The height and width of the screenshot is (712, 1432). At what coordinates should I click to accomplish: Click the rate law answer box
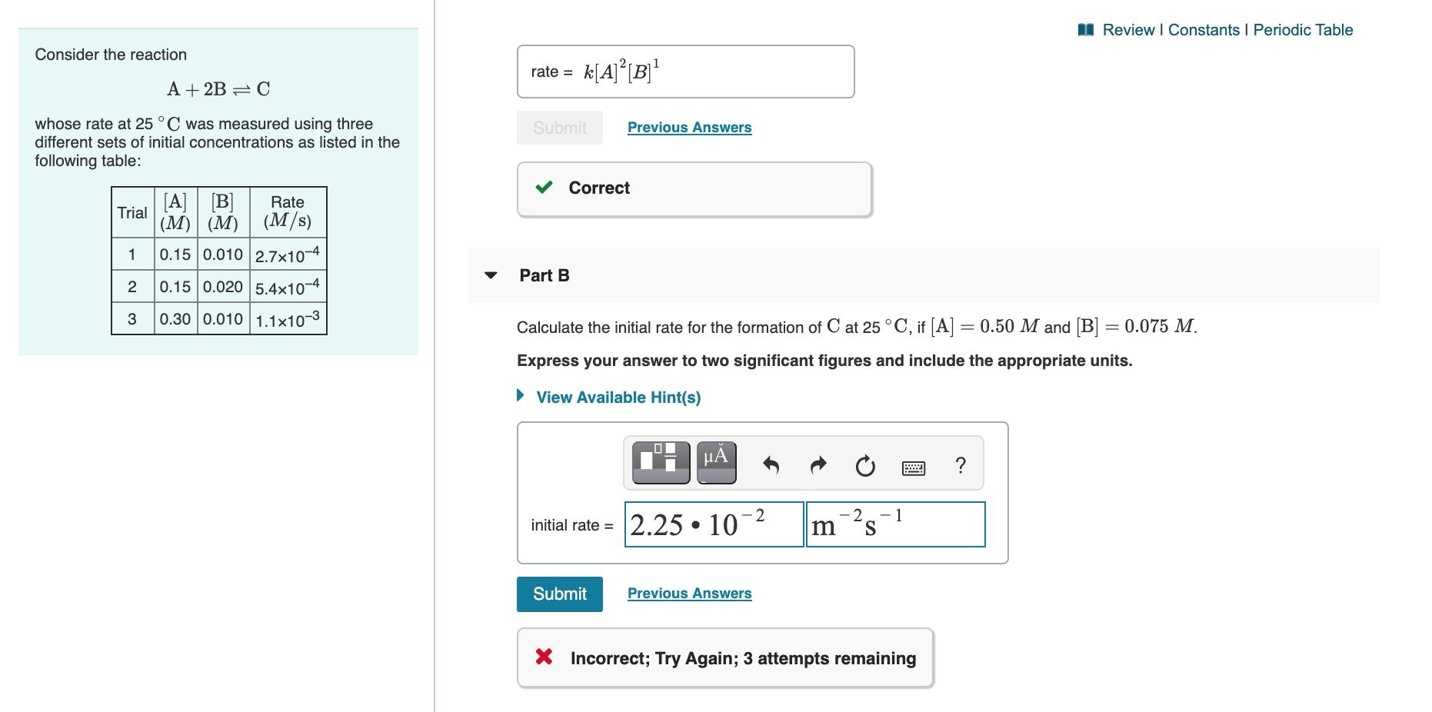click(684, 72)
